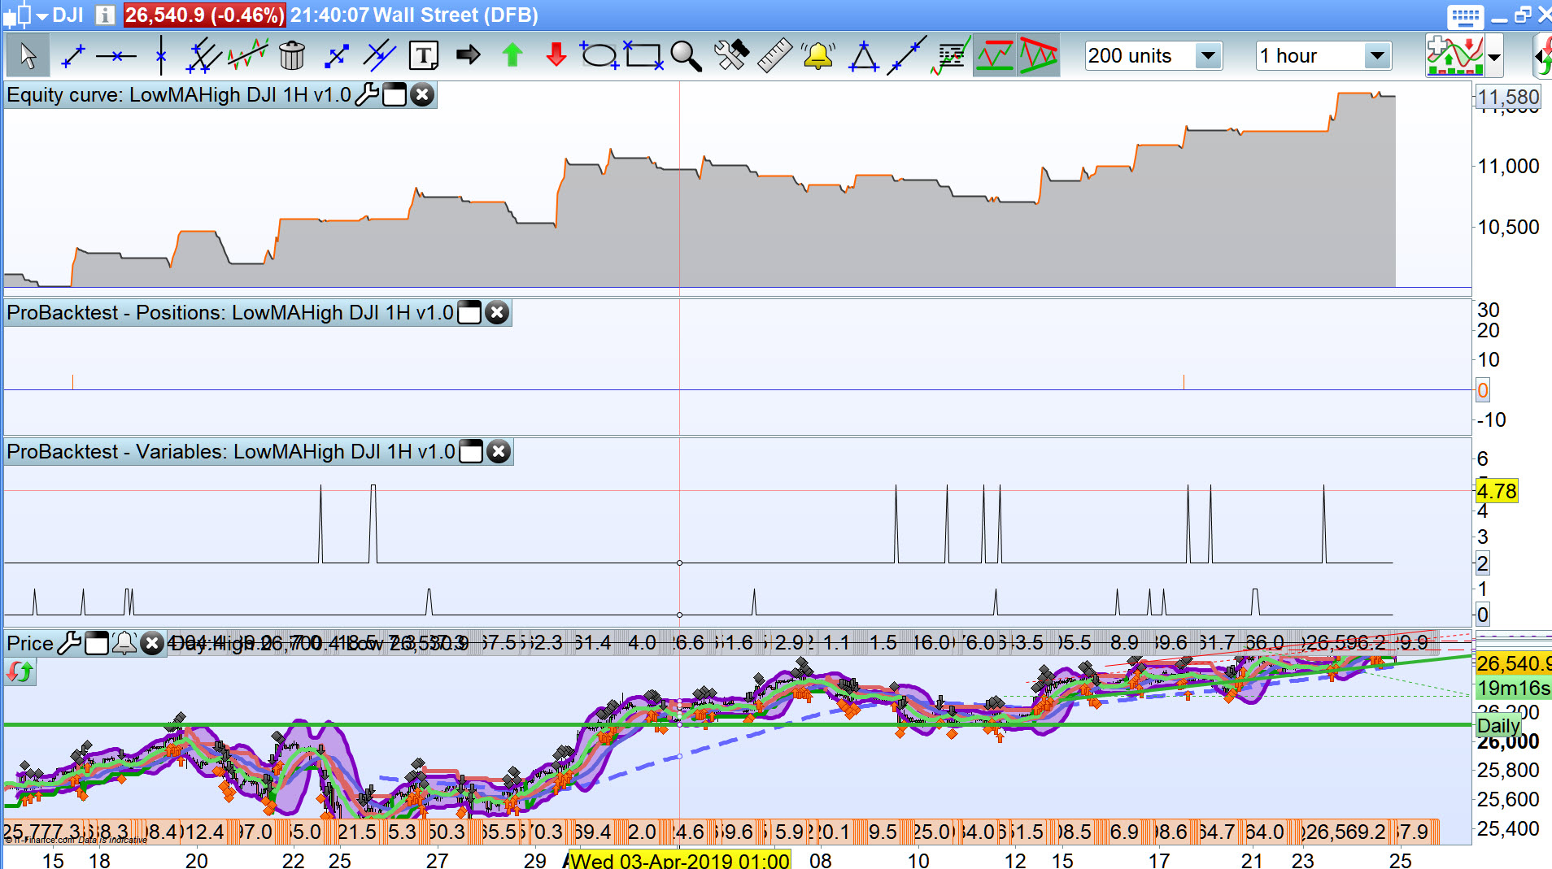
Task: Click the 11,580 equity axis value
Action: [x=1508, y=98]
